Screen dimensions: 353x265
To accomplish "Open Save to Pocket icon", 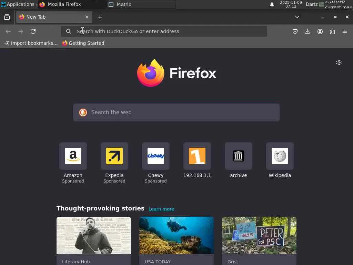I will (295, 31).
